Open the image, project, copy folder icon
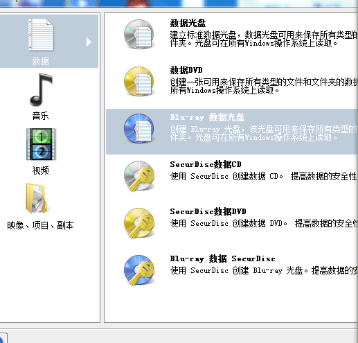Screen dimensions: 358x343 point(37,198)
